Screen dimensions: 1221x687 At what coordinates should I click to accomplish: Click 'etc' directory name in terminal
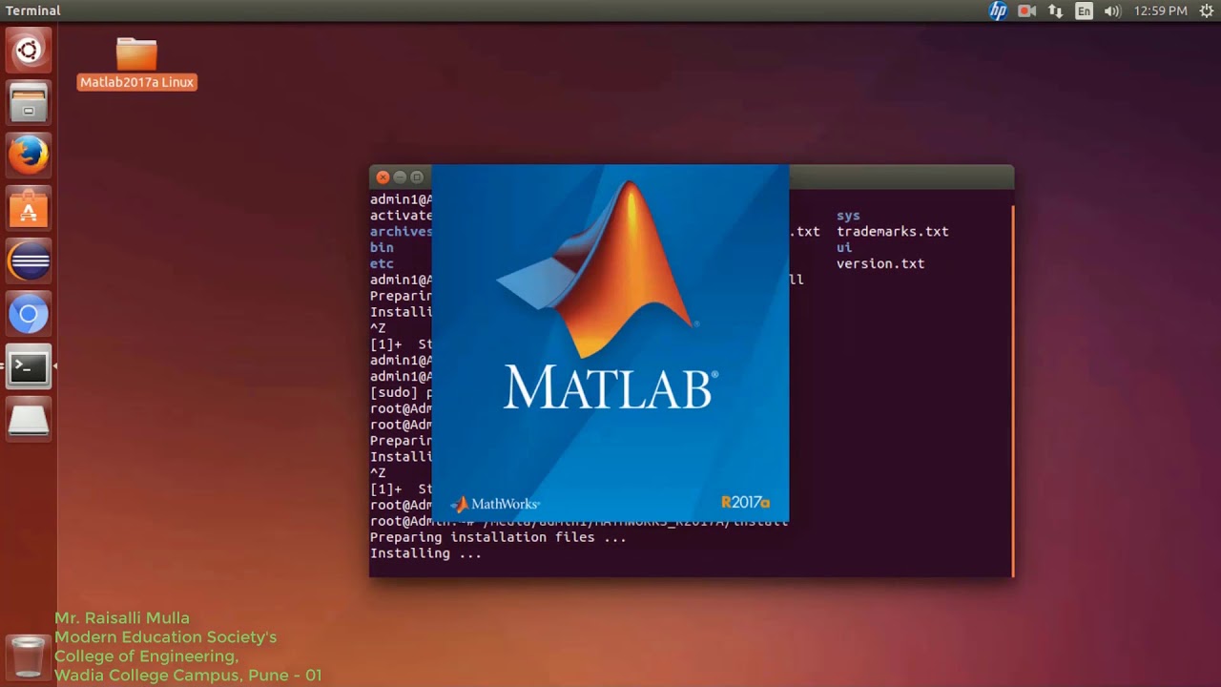click(x=382, y=263)
